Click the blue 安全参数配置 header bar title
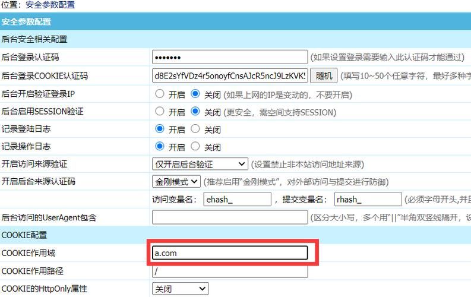This screenshot has height=297, width=471. pyautogui.click(x=26, y=21)
